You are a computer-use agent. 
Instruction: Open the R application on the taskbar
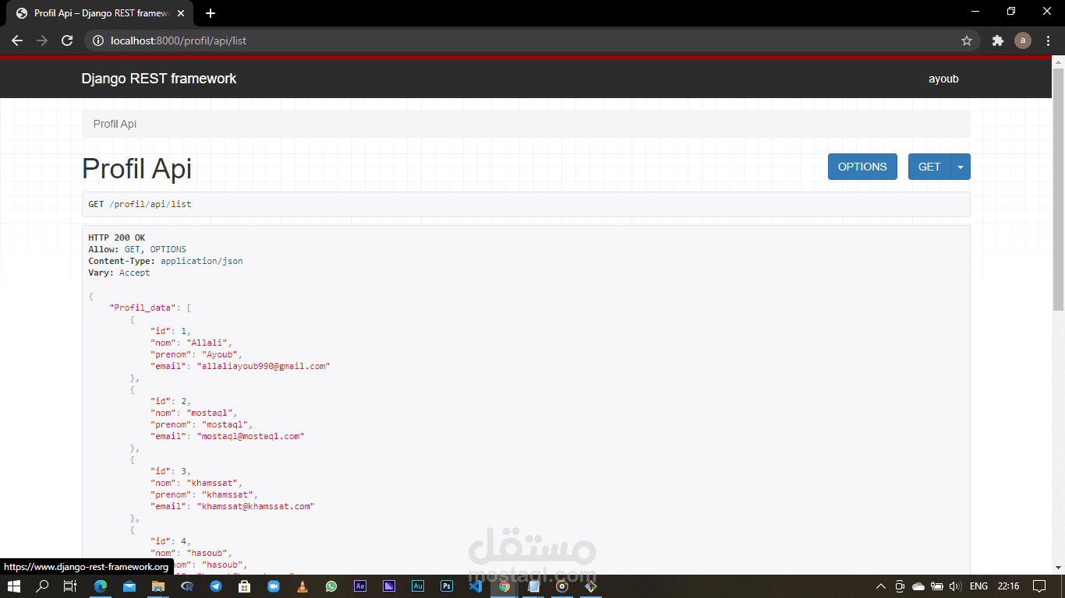[x=187, y=586]
